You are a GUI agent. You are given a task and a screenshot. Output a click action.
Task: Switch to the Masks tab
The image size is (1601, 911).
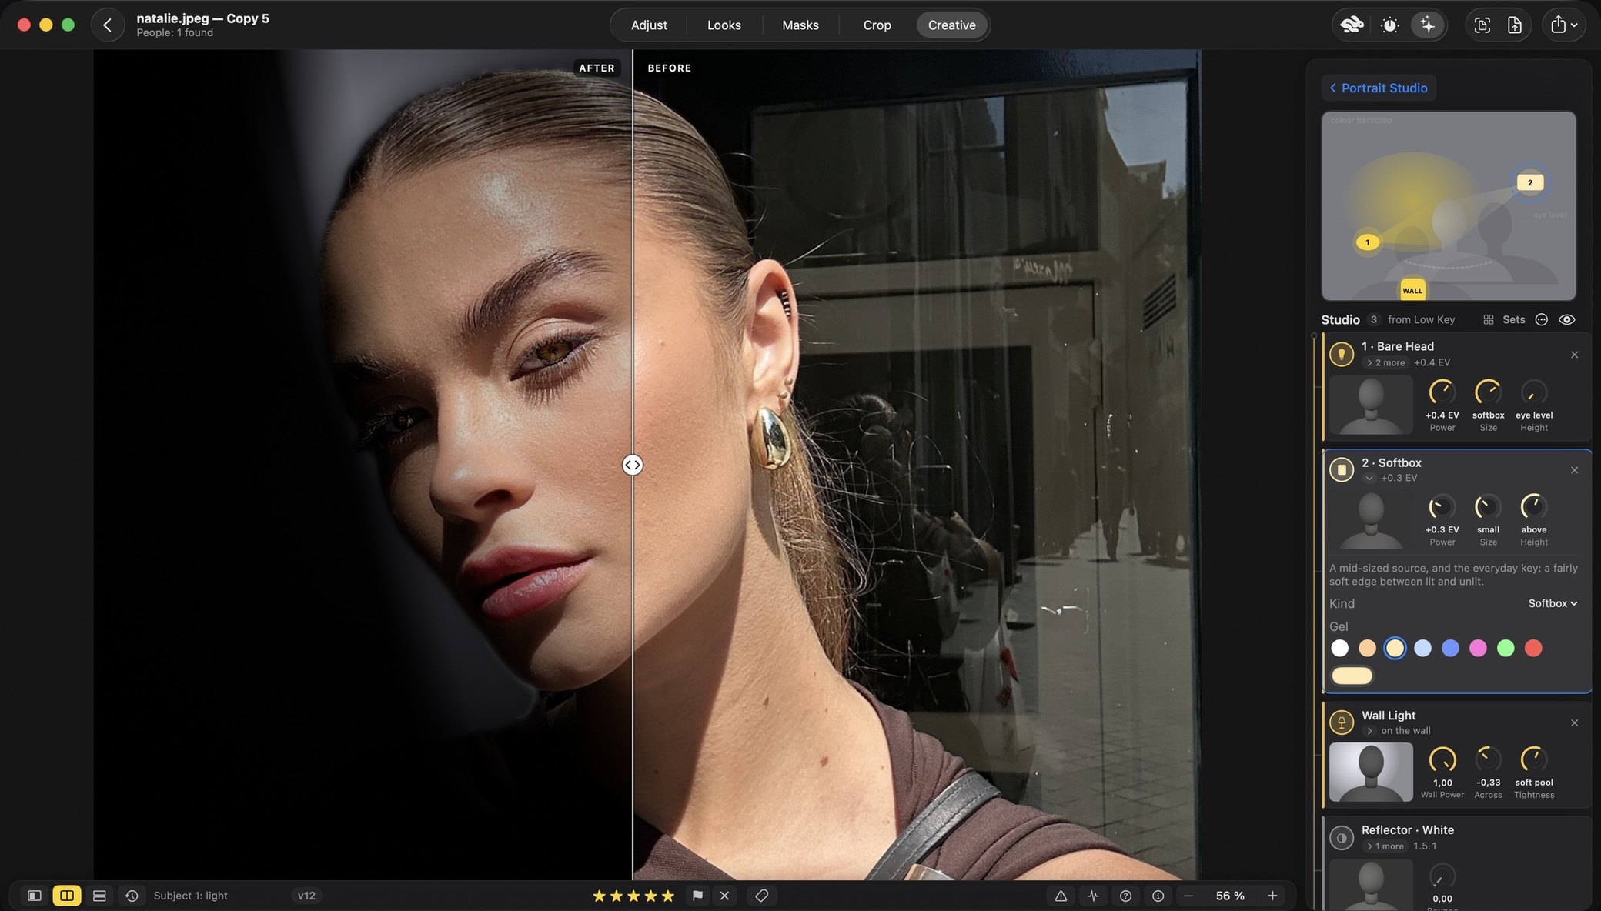tap(800, 25)
